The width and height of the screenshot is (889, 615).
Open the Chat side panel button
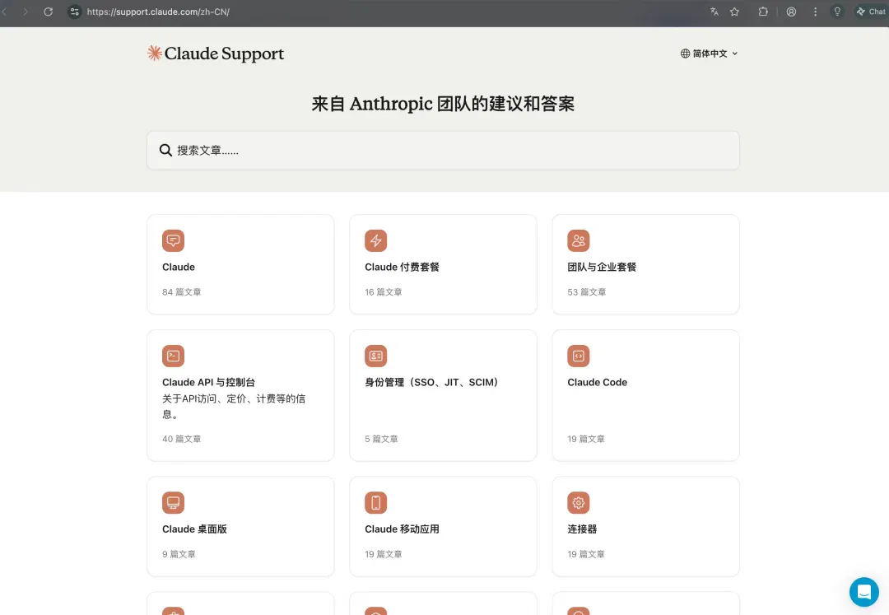tap(871, 12)
